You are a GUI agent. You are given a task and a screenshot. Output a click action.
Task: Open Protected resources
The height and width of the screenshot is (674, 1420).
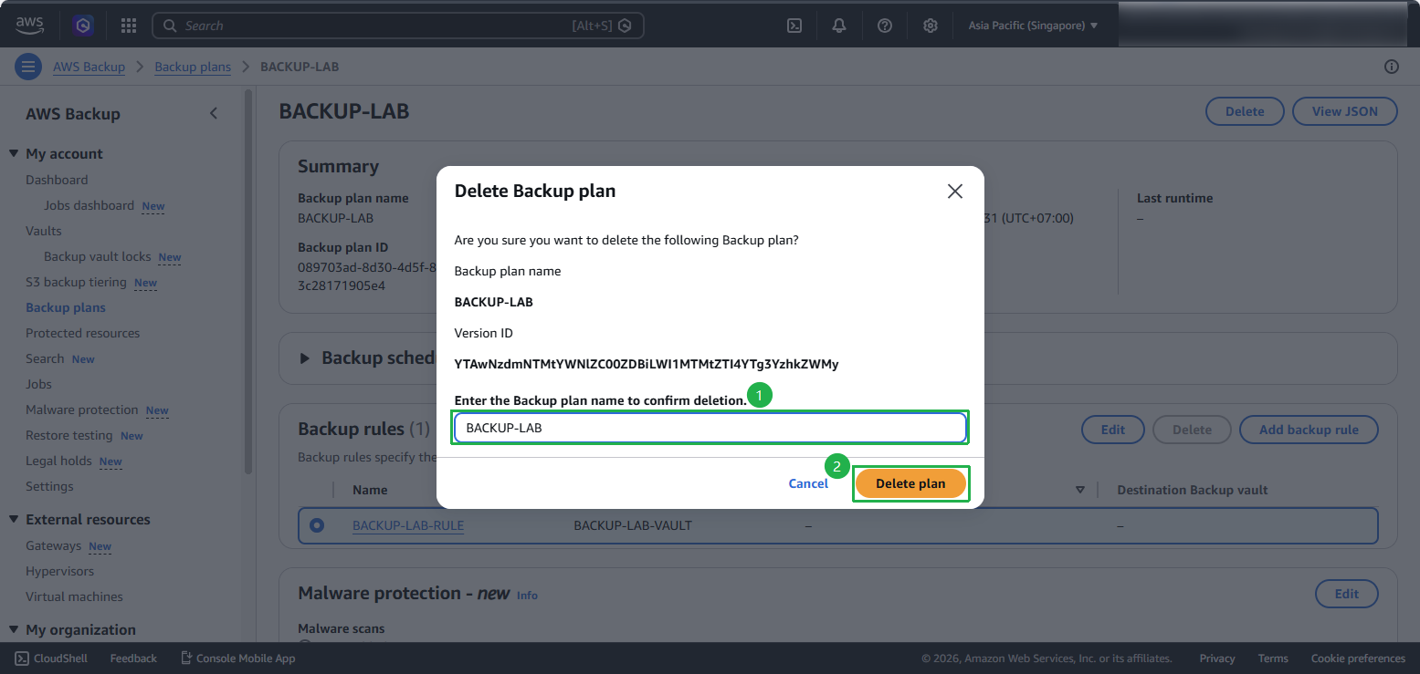tap(83, 334)
